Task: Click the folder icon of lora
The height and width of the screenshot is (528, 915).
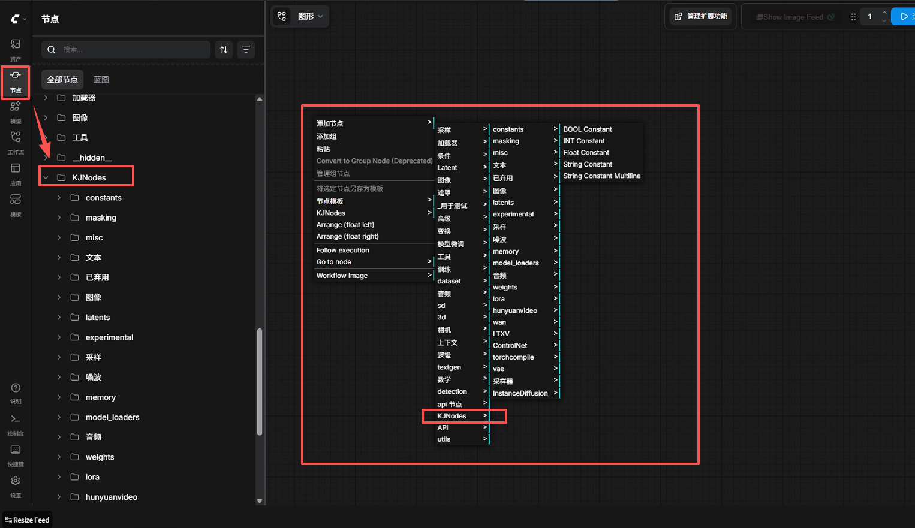Action: pyautogui.click(x=75, y=477)
